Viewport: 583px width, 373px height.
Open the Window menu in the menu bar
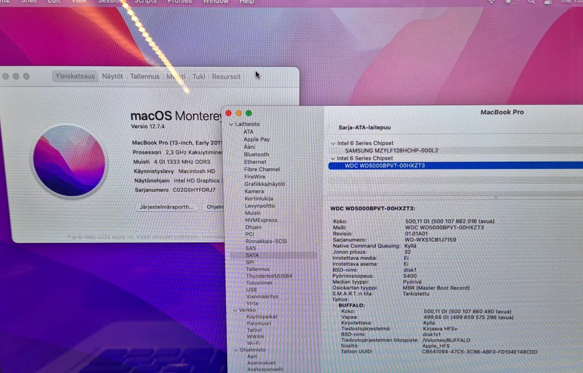point(216,2)
